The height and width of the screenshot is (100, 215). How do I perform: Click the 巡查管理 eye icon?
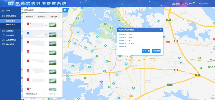[4, 35]
